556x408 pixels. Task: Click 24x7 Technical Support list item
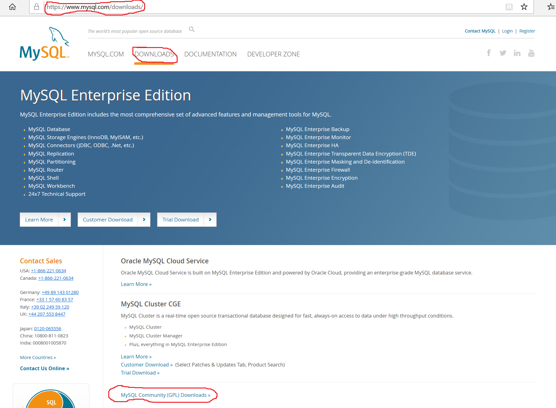click(57, 194)
